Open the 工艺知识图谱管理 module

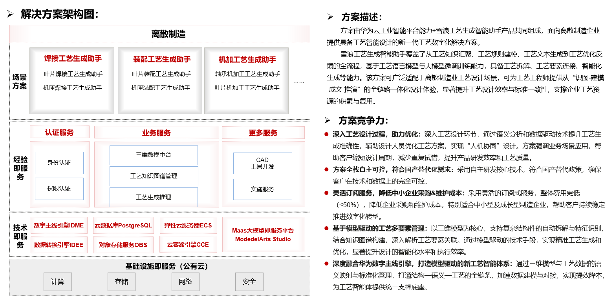(154, 176)
